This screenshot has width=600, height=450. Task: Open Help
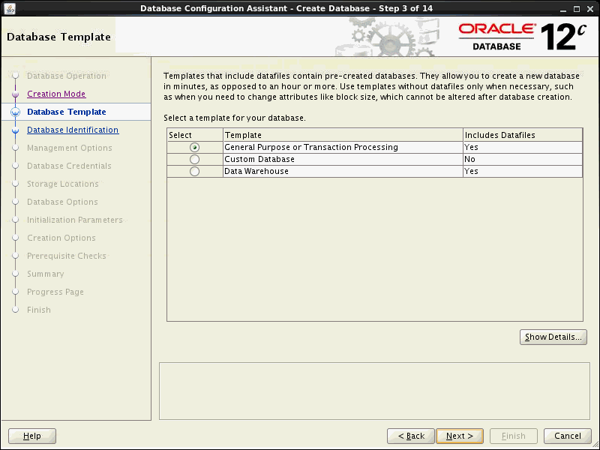click(x=32, y=436)
